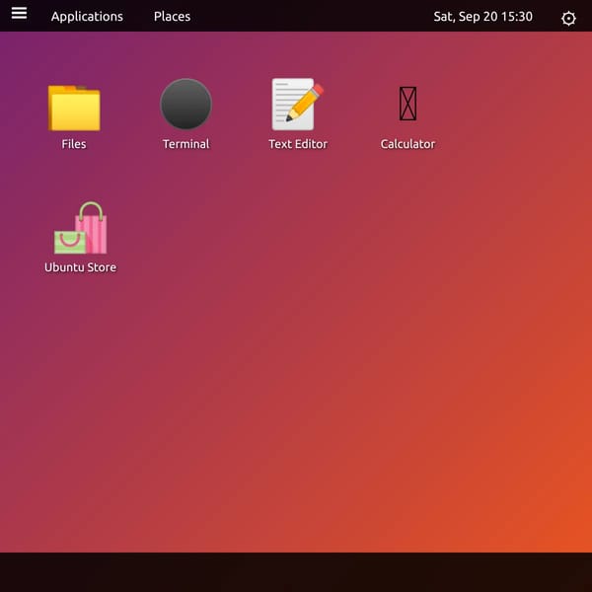Open the hamburger menu in top bar
Viewport: 592px width, 592px height.
coord(20,13)
